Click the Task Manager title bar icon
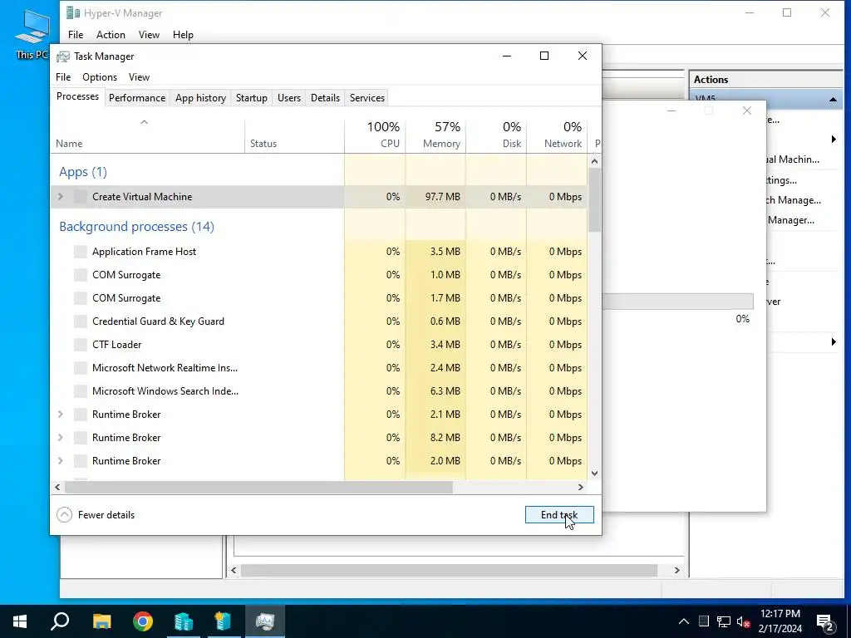851x638 pixels. (63, 56)
